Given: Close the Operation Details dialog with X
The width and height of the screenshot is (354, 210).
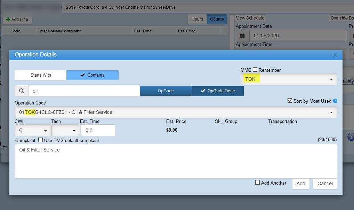Looking at the screenshot, I should pos(335,55).
